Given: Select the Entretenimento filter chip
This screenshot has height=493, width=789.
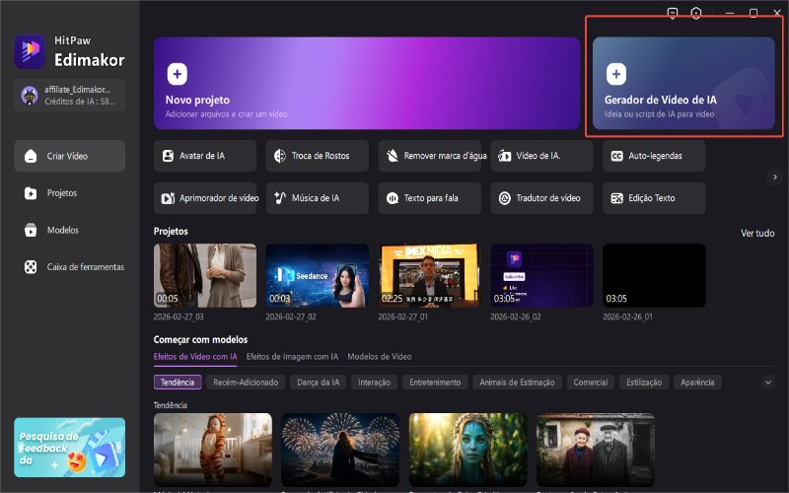Looking at the screenshot, I should [x=435, y=383].
